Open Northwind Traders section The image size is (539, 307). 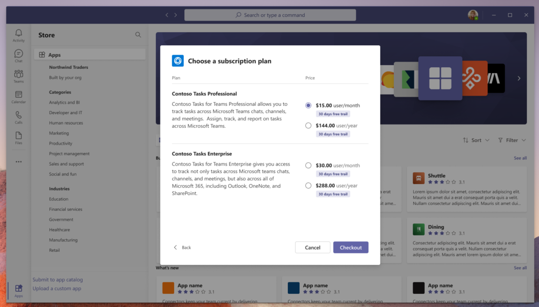pyautogui.click(x=68, y=67)
